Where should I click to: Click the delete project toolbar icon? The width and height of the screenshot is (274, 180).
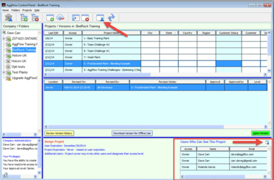pos(85,17)
